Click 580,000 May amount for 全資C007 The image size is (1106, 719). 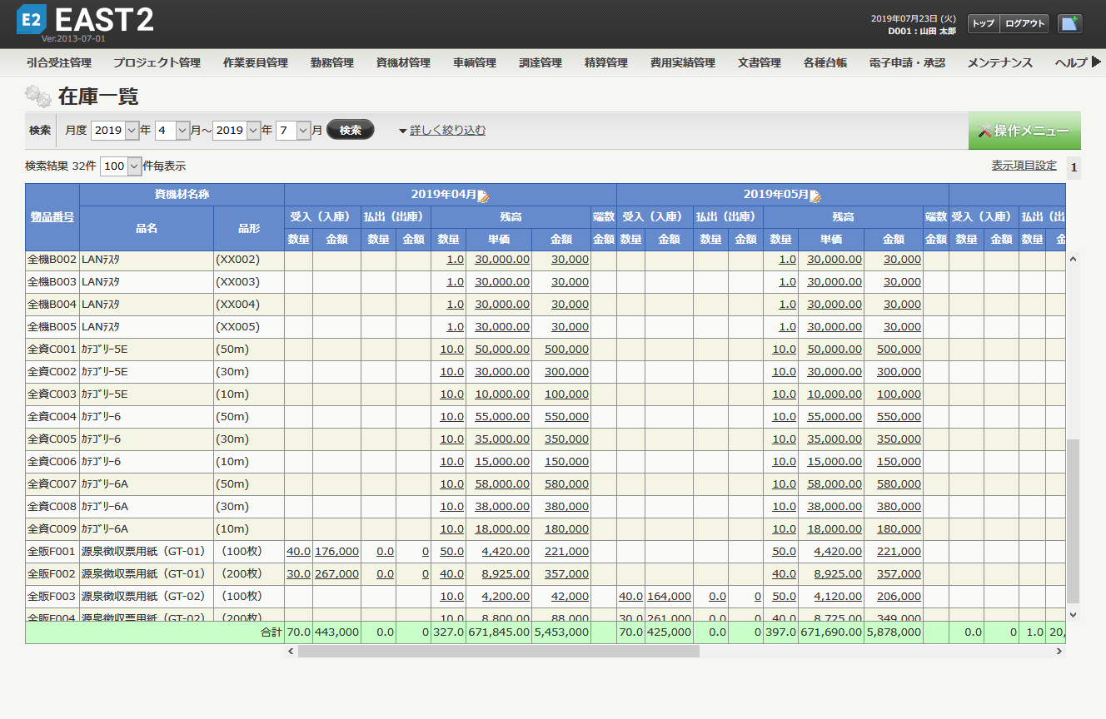click(x=899, y=483)
